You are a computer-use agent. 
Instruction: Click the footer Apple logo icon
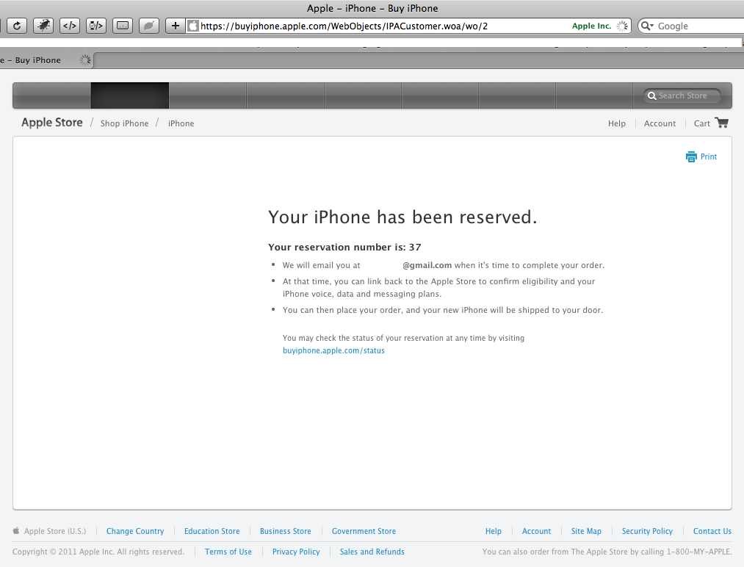pyautogui.click(x=16, y=530)
